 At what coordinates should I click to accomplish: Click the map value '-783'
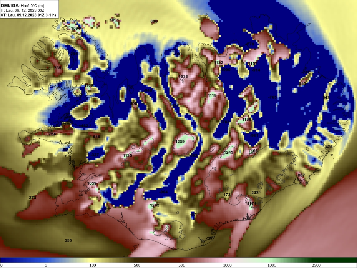225,122
